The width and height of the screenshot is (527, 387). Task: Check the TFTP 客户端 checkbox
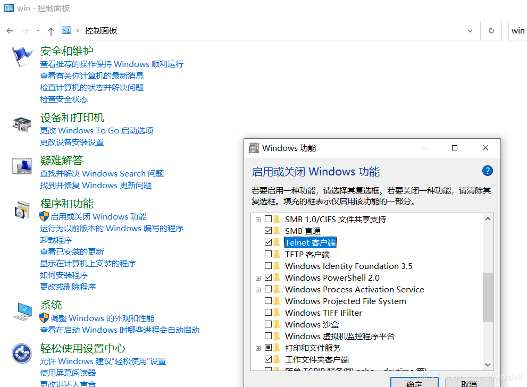coord(268,254)
